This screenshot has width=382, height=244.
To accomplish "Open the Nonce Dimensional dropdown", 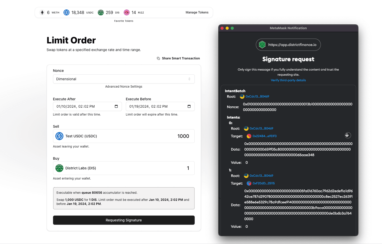I will 124,79.
